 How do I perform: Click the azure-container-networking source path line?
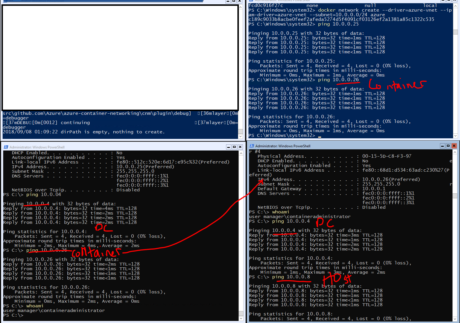coord(97,113)
